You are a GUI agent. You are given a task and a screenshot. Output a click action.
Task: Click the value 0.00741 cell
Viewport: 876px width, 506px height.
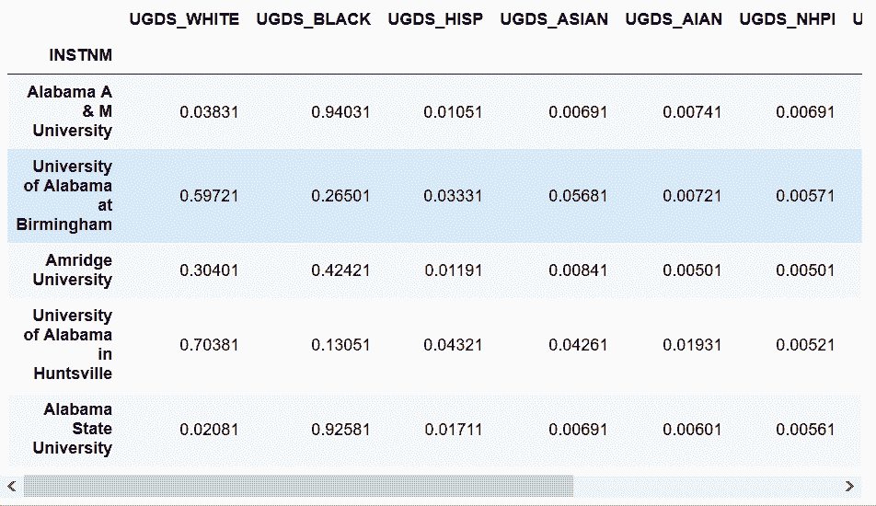pyautogui.click(x=692, y=112)
